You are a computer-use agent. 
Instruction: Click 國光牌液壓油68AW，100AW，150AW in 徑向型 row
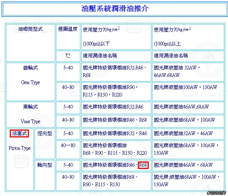[188, 150]
